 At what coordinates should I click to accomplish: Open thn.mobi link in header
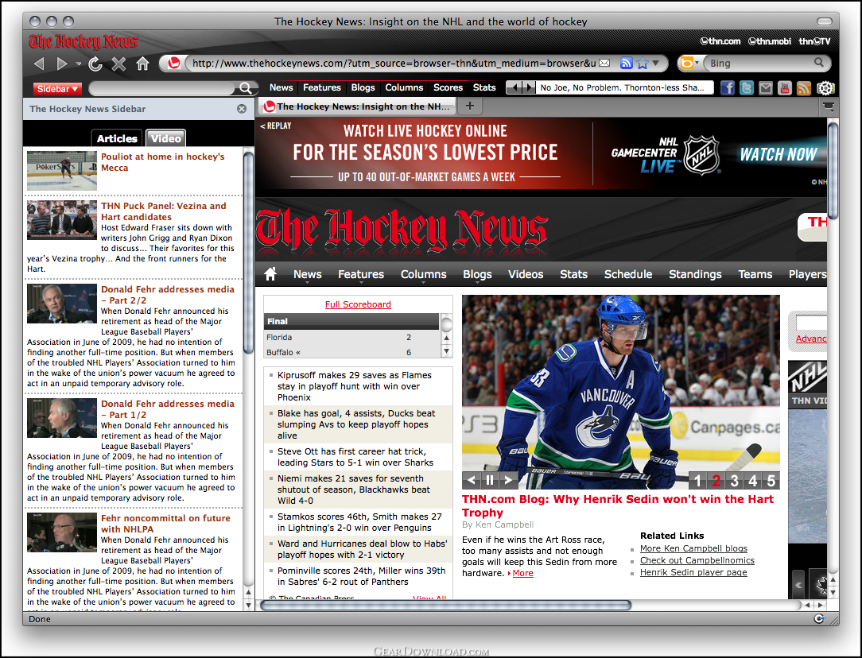(x=770, y=41)
